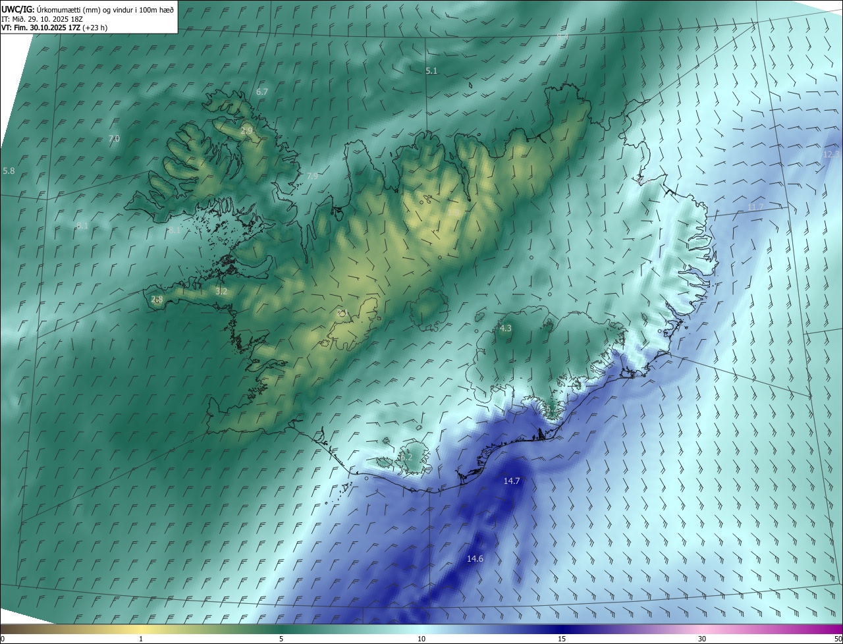Click the 0 tick on color scale
843x644 pixels.
pyautogui.click(x=3, y=639)
